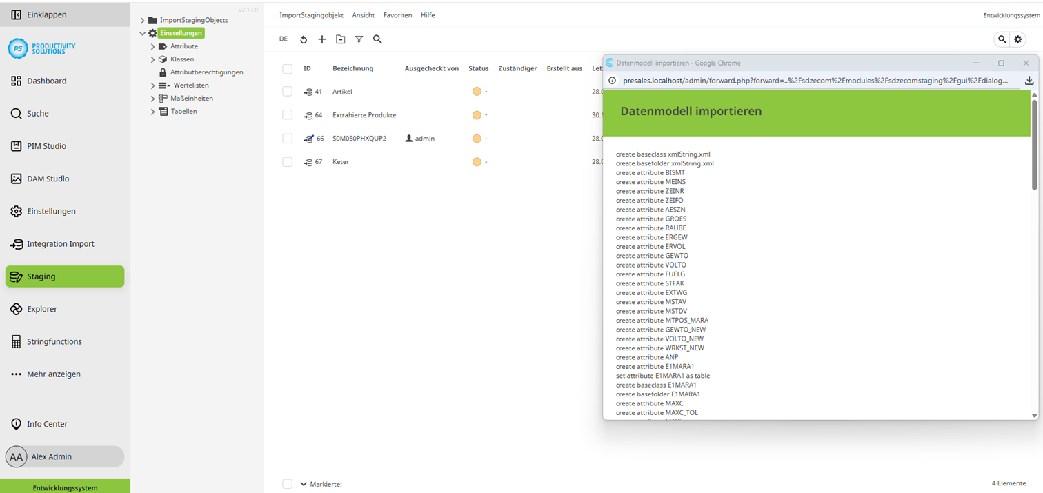Screen dimensions: 1043x493
Task: Open the filter for staging objects
Action: point(359,39)
